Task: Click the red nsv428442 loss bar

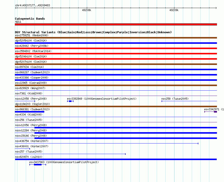Action: 116,48
